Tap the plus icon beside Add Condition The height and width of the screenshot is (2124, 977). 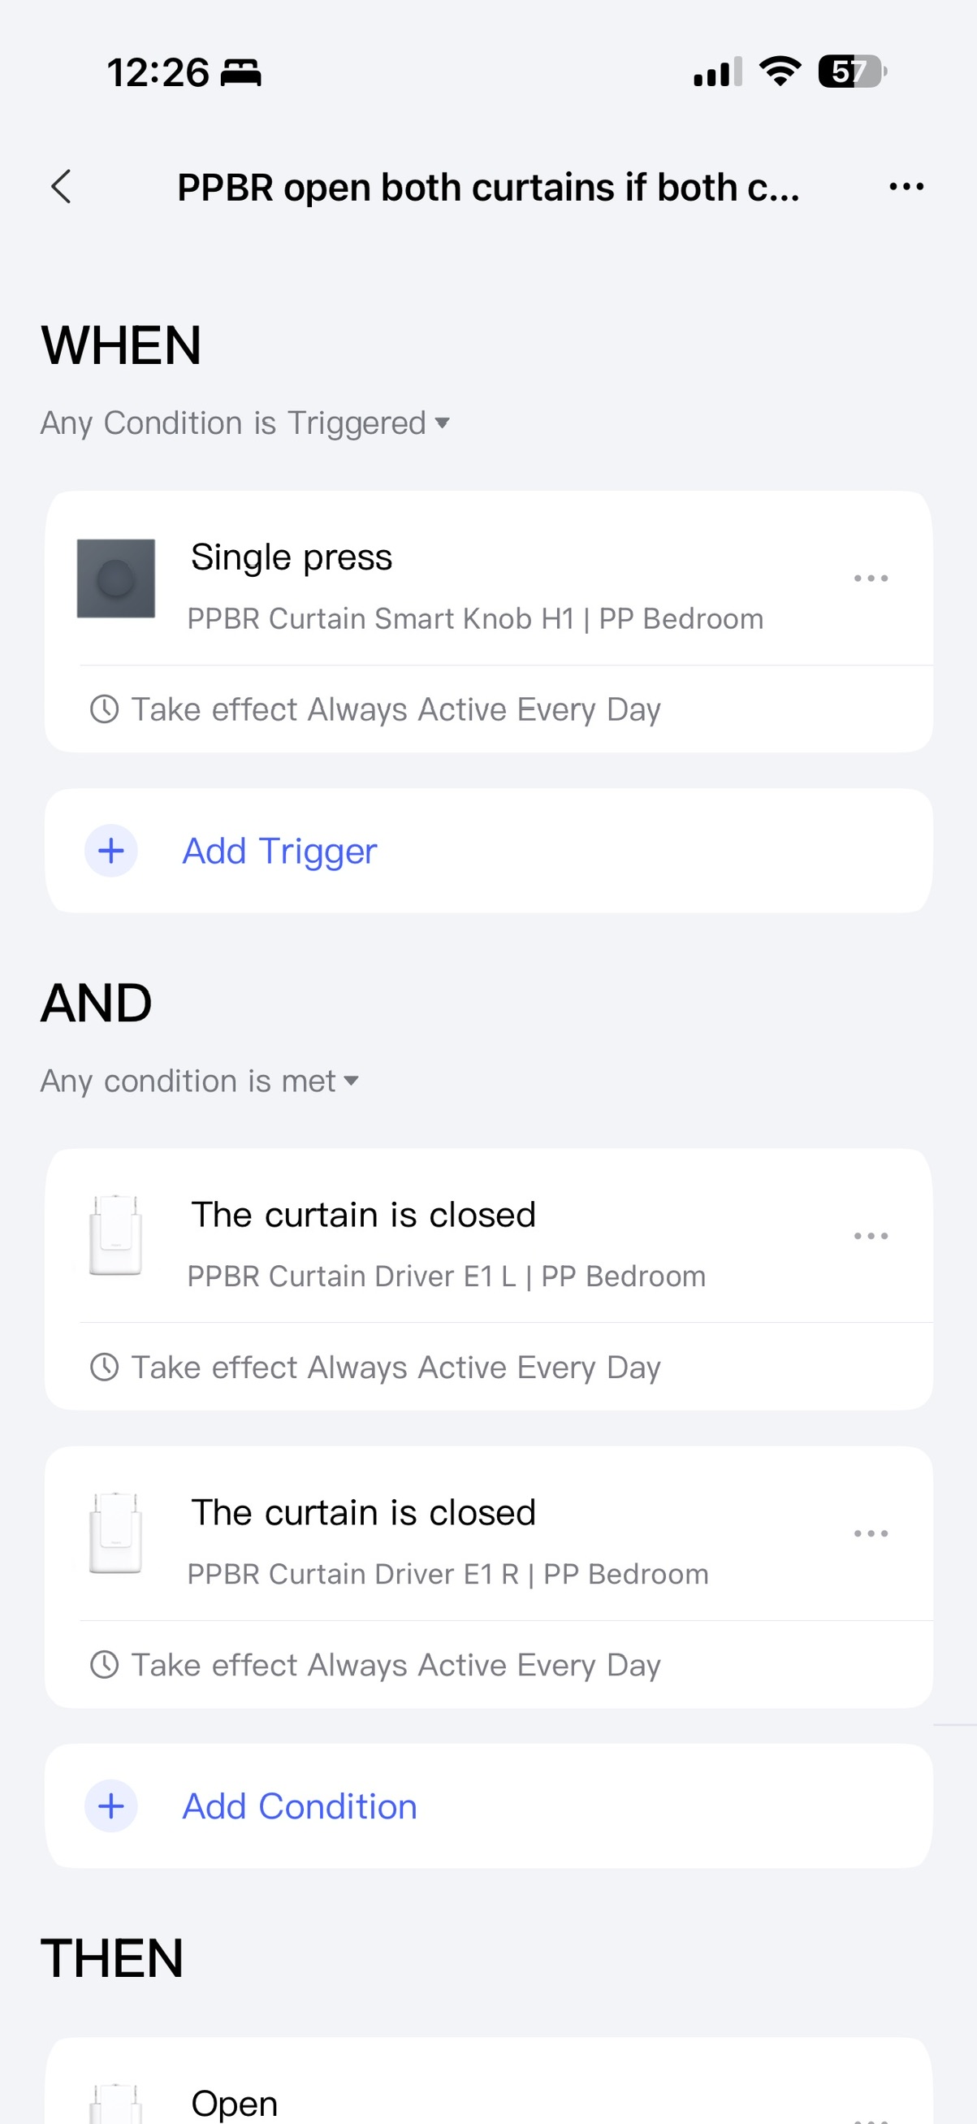(x=111, y=1805)
